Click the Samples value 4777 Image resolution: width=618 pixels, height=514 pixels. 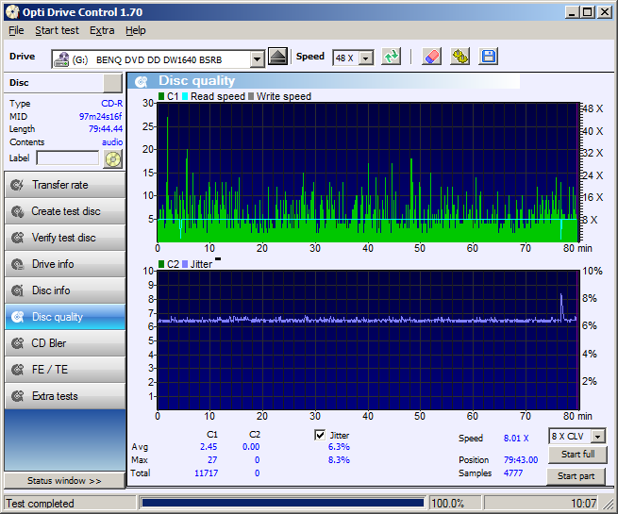(x=513, y=473)
